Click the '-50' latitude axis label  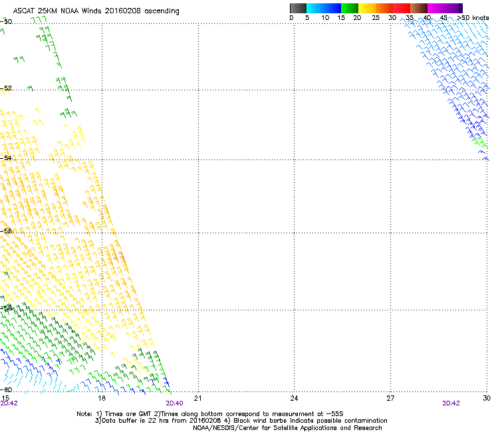[x=6, y=22]
